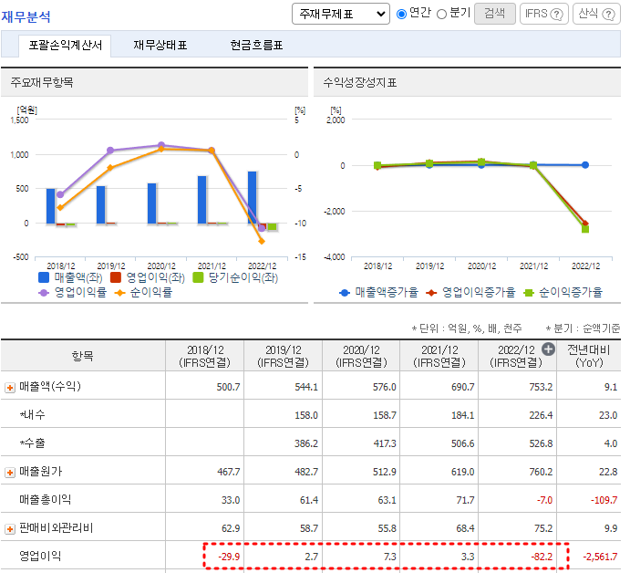Click the 760.2 매출원가 value
Viewport: 630px width, 573px height.
click(x=541, y=472)
